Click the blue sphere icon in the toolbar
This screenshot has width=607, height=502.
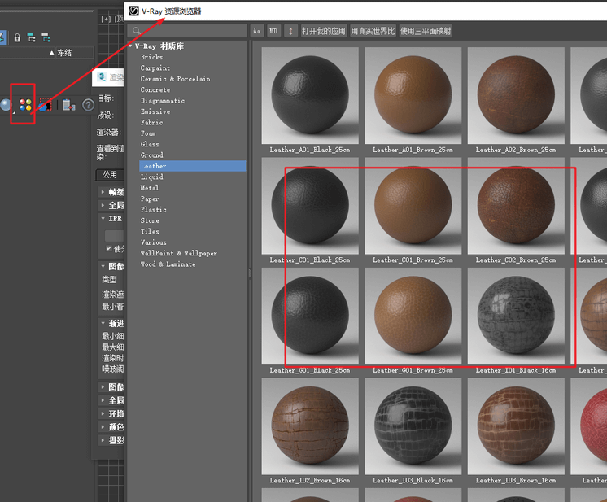6,104
